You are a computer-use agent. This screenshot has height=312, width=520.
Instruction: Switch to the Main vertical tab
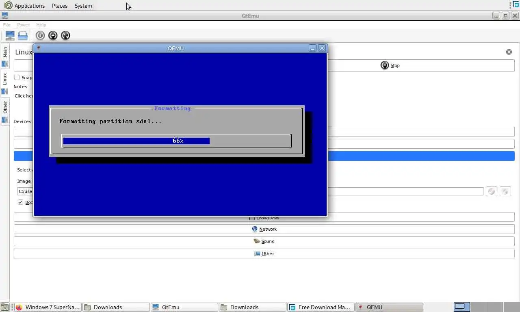[5, 56]
